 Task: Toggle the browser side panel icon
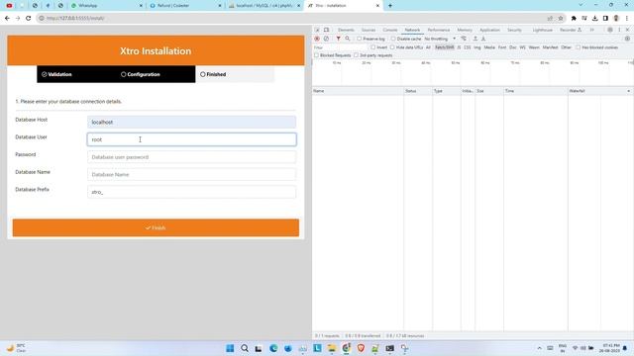pyautogui.click(x=605, y=18)
